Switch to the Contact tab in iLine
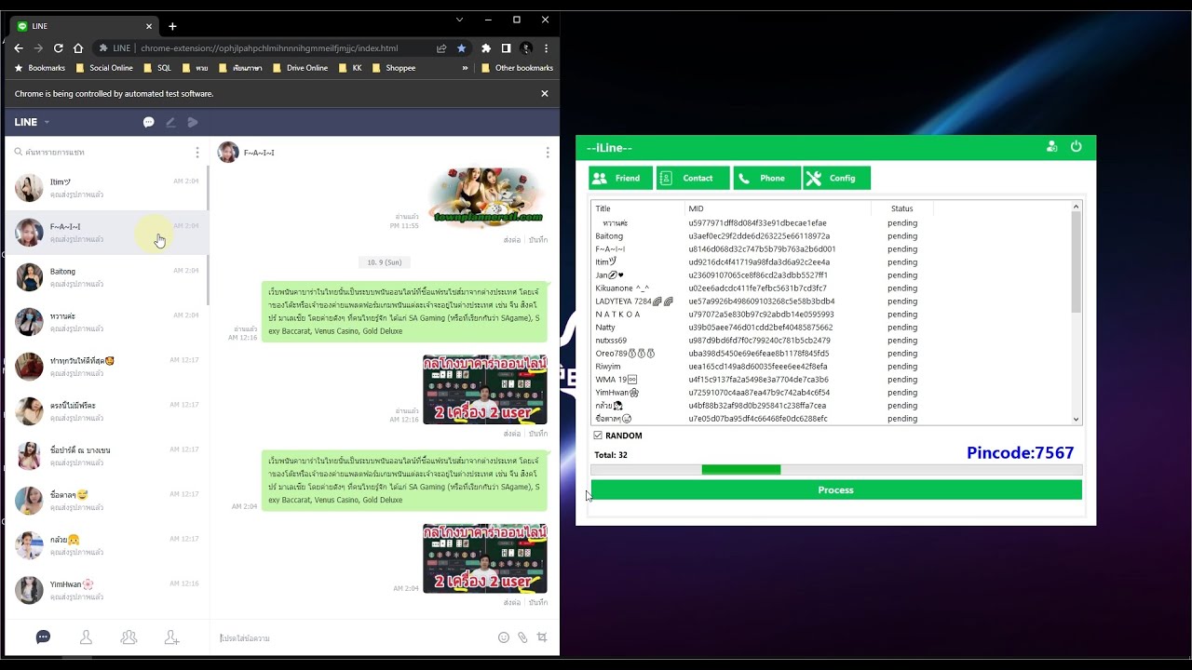1192x670 pixels. (x=693, y=178)
